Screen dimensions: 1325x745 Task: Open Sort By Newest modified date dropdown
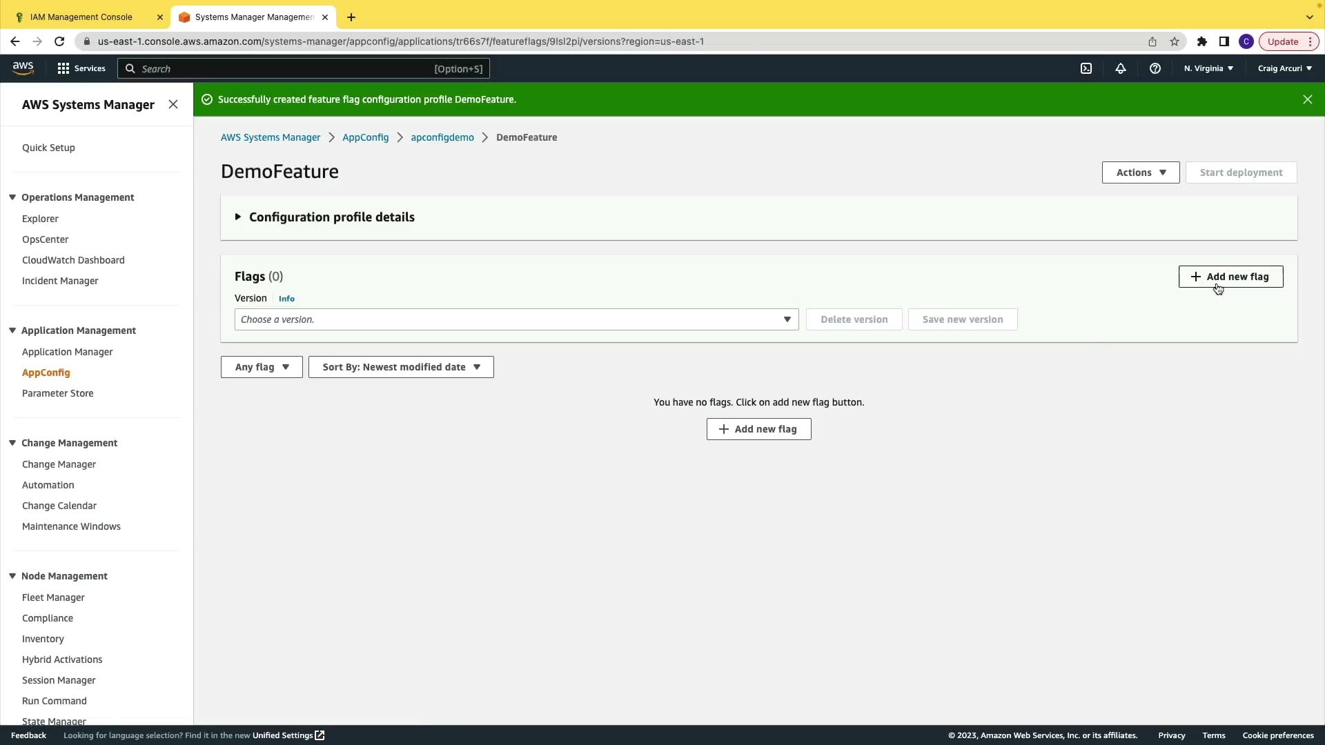point(401,367)
